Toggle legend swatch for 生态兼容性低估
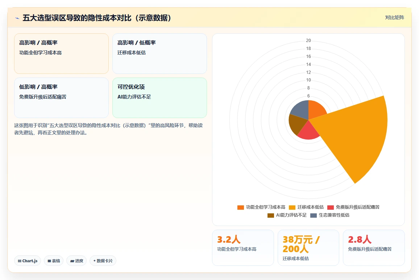Screen dimensions: 419x280 coord(314,216)
